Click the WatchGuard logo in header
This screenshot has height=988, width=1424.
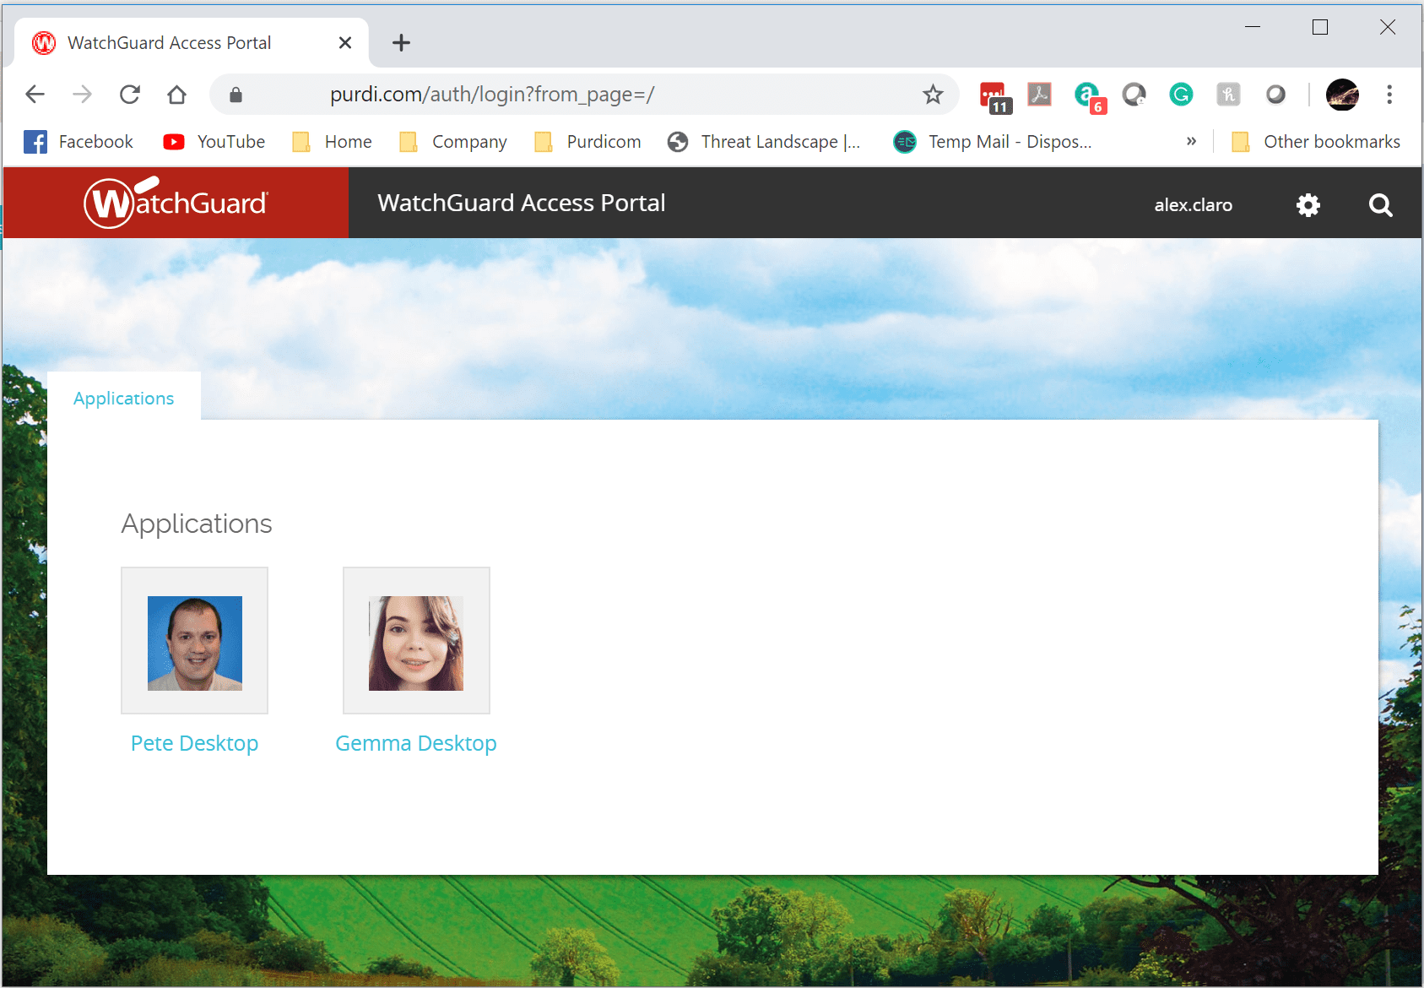(x=176, y=203)
